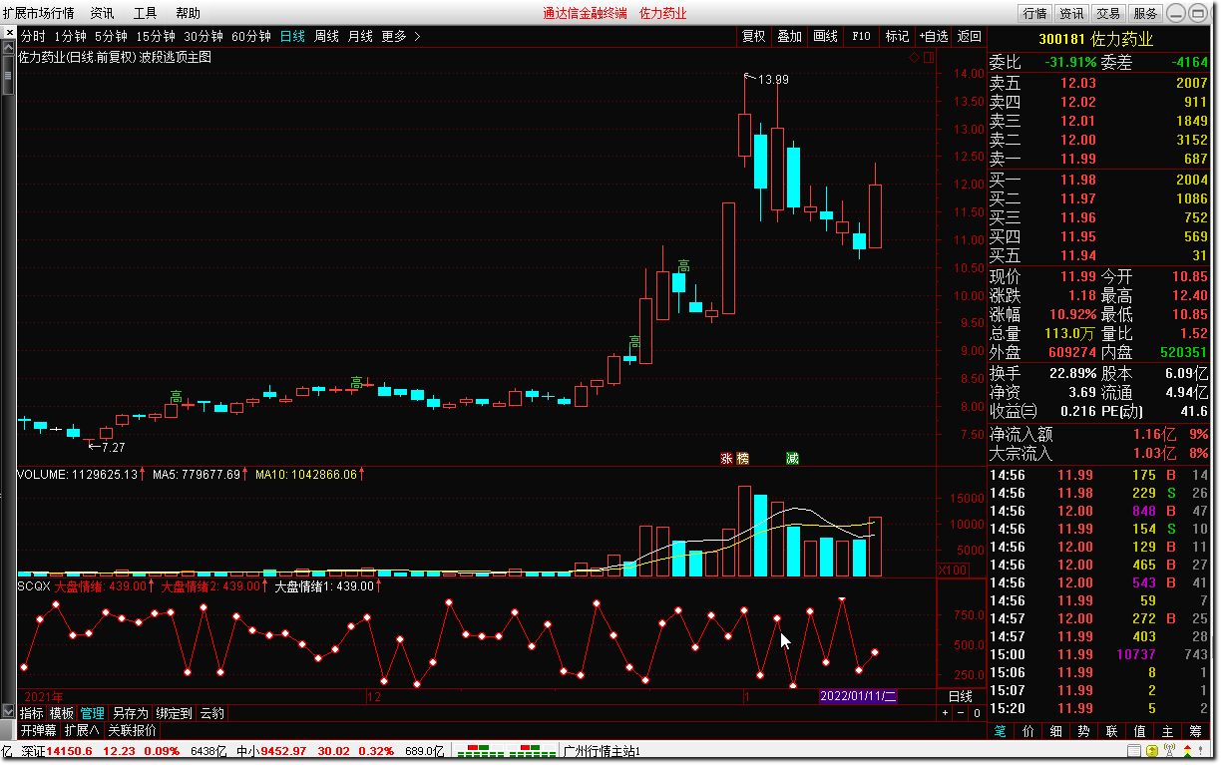The image size is (1222, 765).
Task: Click the 0 reset zoom button
Action: click(x=977, y=713)
